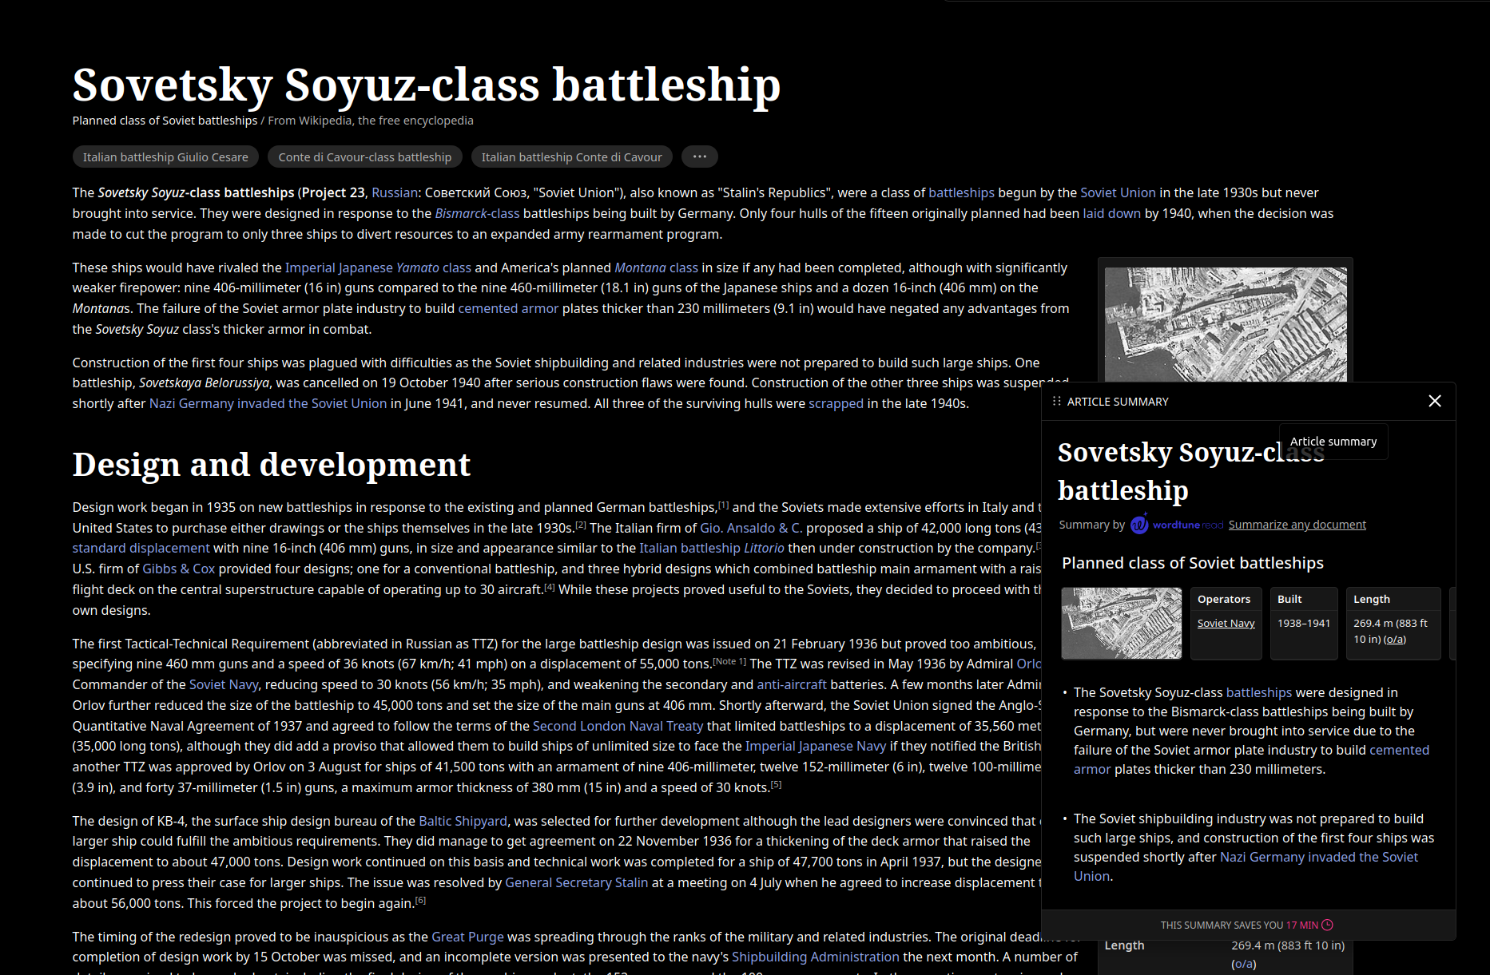This screenshot has width=1490, height=975.
Task: Open Italian battleship Giulio Cesare chip
Action: (165, 157)
